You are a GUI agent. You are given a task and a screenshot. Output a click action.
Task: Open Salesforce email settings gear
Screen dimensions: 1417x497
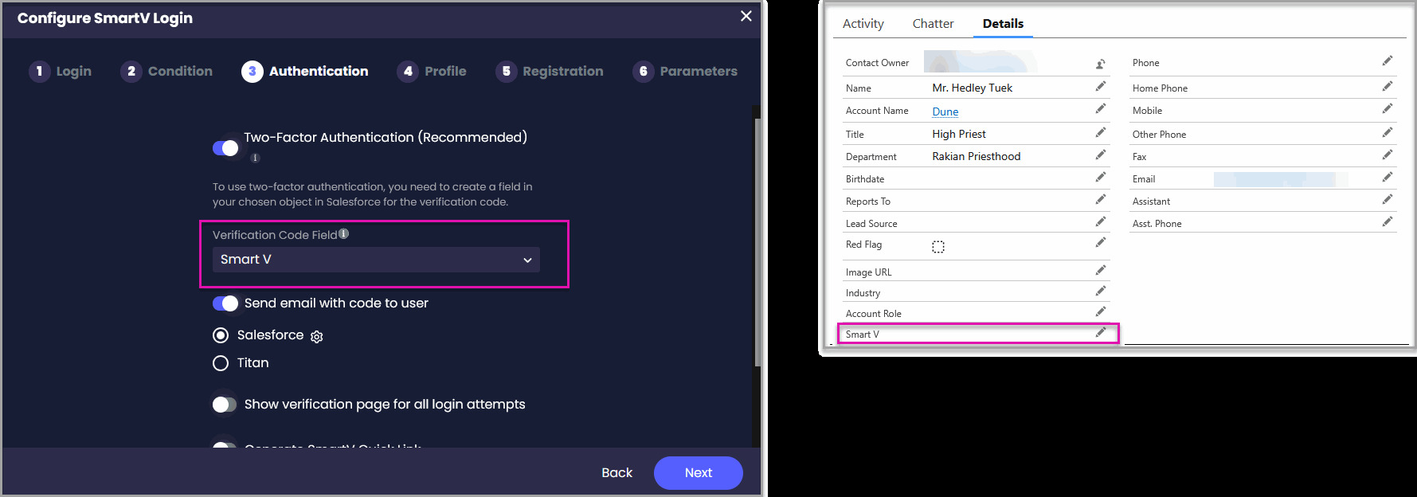click(x=316, y=337)
